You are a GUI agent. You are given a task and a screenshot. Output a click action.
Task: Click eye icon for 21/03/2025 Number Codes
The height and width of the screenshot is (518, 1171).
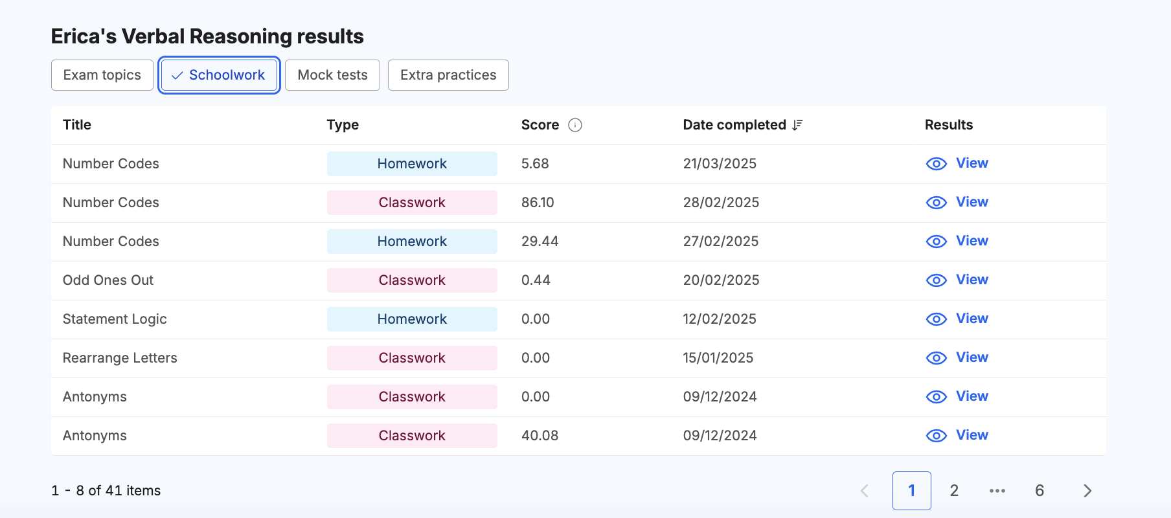click(936, 164)
